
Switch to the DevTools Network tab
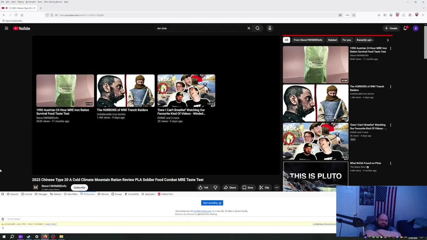(x=56, y=194)
